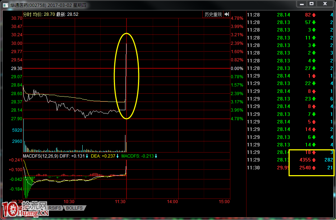The width and height of the screenshot is (336, 220).
Task: Click the +0.241 MACD axis label
Action: click(15, 160)
